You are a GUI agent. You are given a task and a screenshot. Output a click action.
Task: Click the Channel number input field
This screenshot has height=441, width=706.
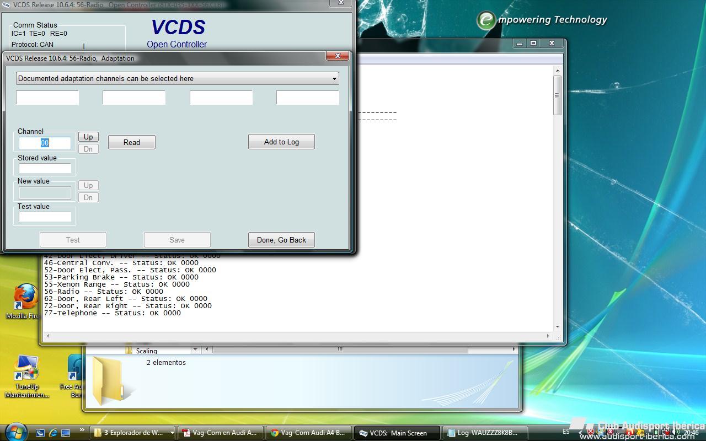[x=45, y=143]
